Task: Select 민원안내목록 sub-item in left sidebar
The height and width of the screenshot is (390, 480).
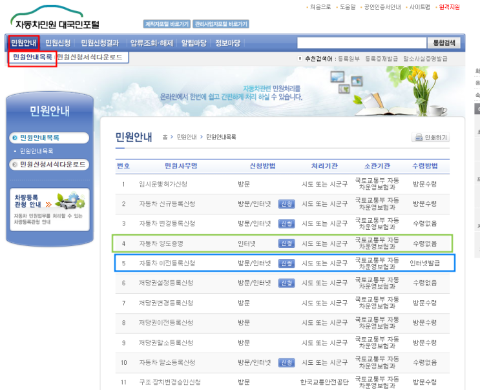Action: [x=36, y=151]
